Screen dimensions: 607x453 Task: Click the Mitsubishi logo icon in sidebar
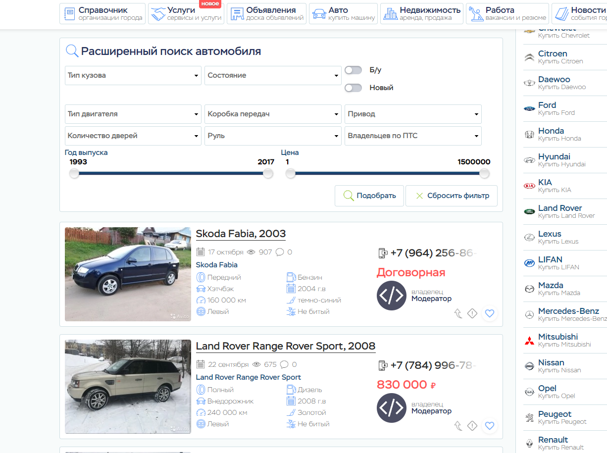pyautogui.click(x=530, y=341)
